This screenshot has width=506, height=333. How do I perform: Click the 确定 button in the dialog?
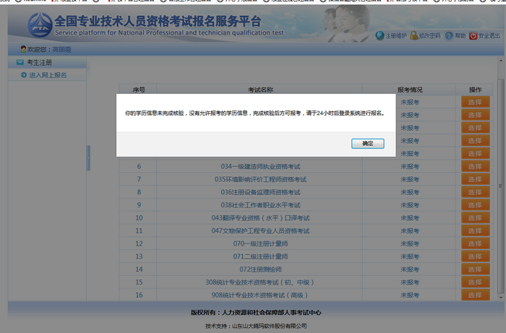[x=368, y=143]
